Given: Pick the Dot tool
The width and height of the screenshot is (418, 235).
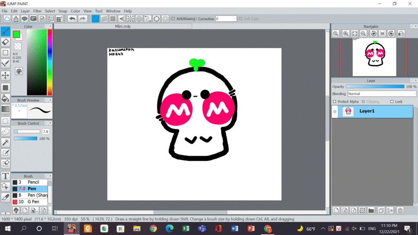Looking at the screenshot, I should [6, 63].
